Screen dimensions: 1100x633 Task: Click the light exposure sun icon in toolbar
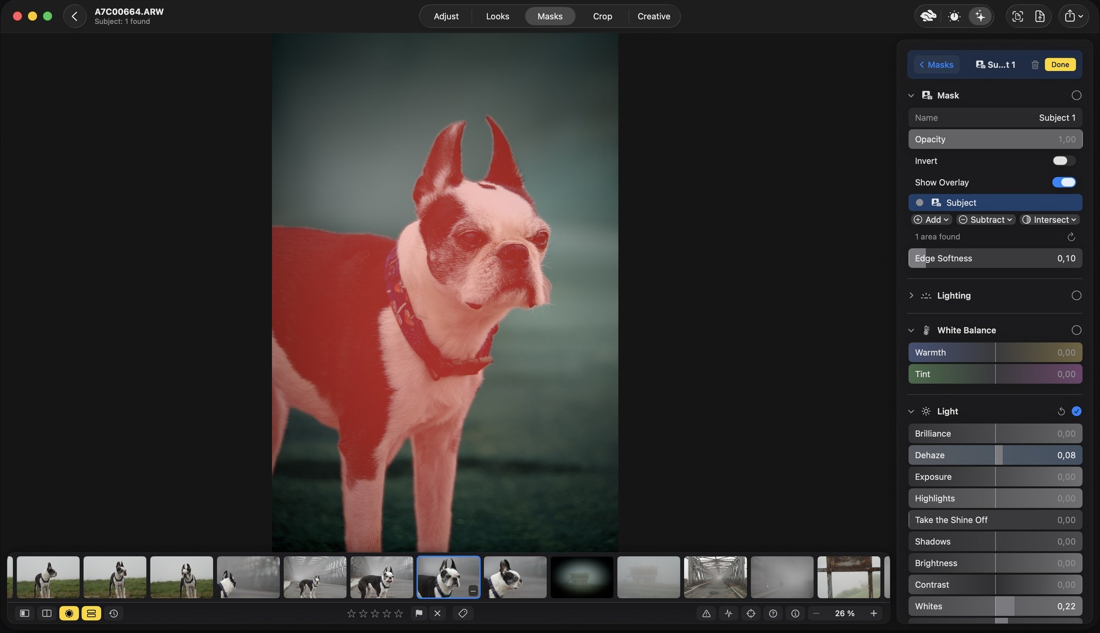(954, 16)
